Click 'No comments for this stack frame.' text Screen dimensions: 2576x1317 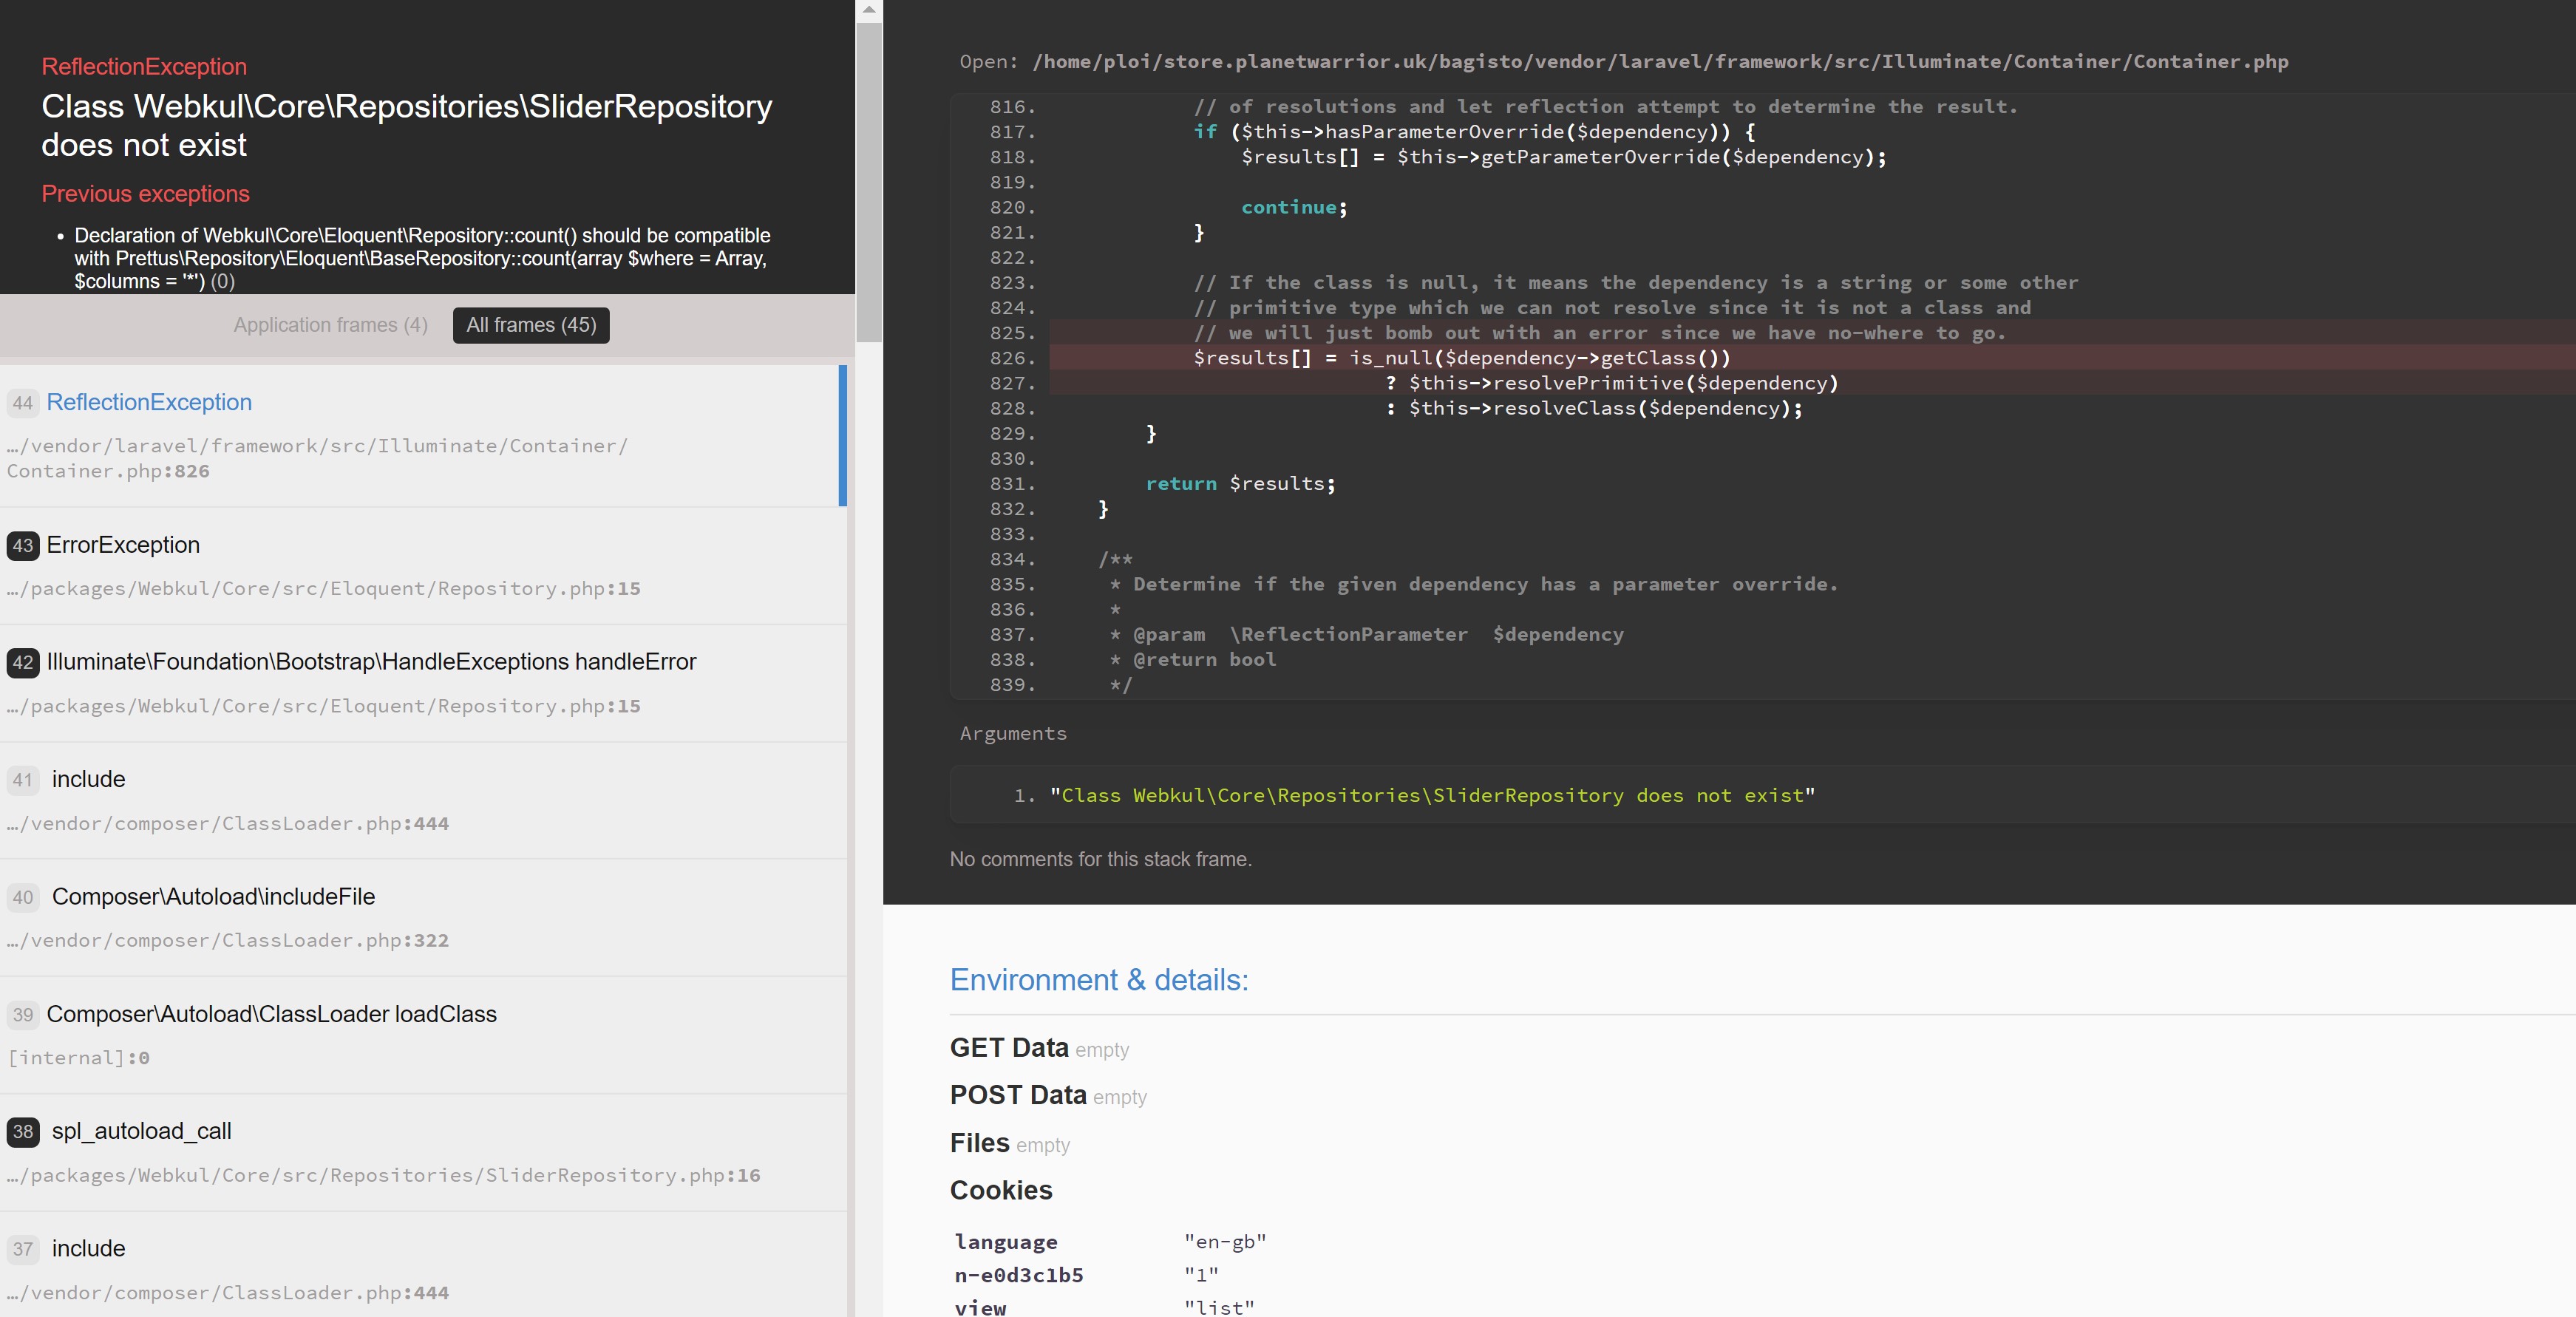(1100, 860)
